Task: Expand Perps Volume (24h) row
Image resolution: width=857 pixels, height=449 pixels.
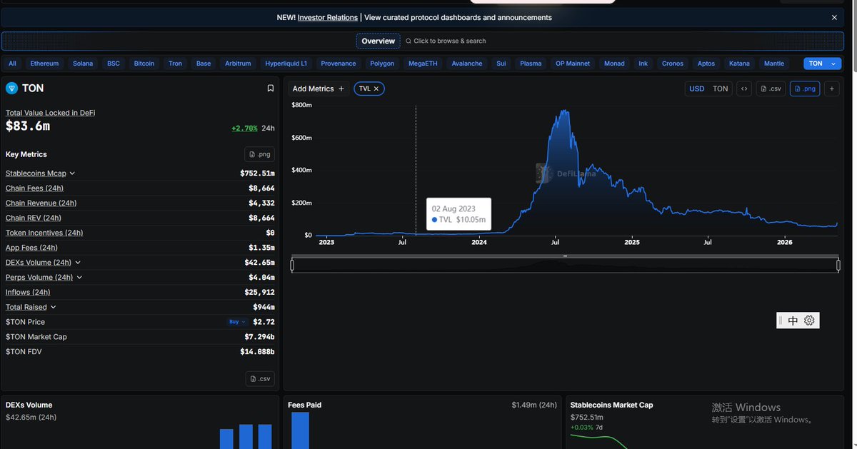Action: (x=79, y=278)
